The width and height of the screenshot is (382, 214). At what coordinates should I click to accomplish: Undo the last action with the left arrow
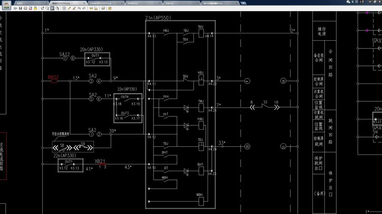tap(79, 8)
